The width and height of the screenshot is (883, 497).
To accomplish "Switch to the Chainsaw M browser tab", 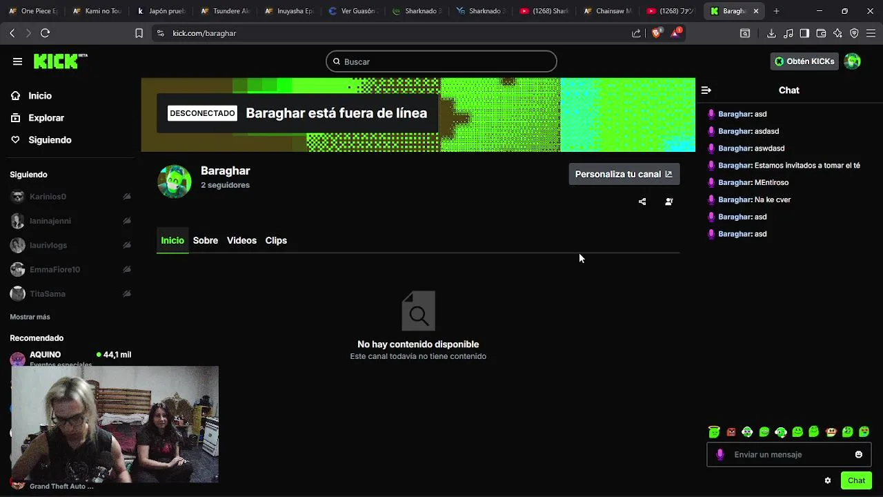I will point(607,11).
